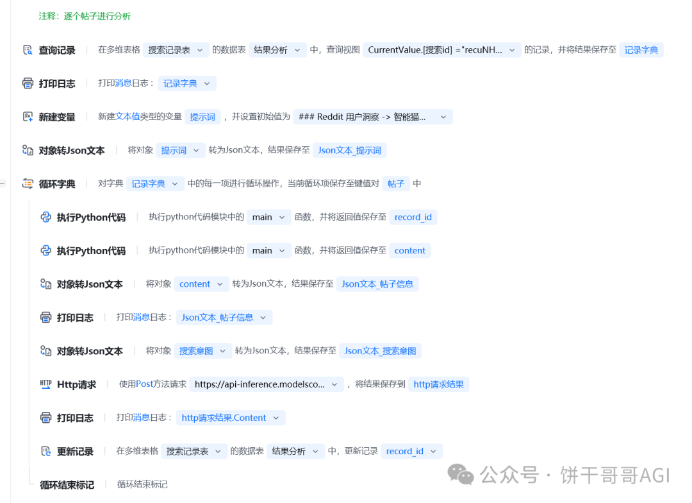Open the content object dropdown

pos(201,284)
